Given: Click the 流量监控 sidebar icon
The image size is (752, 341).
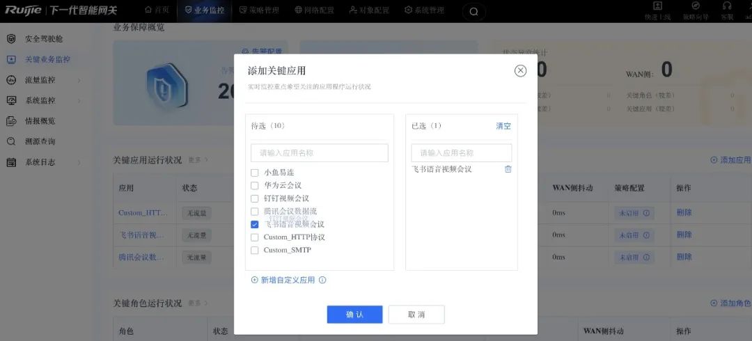Looking at the screenshot, I should tap(11, 80).
